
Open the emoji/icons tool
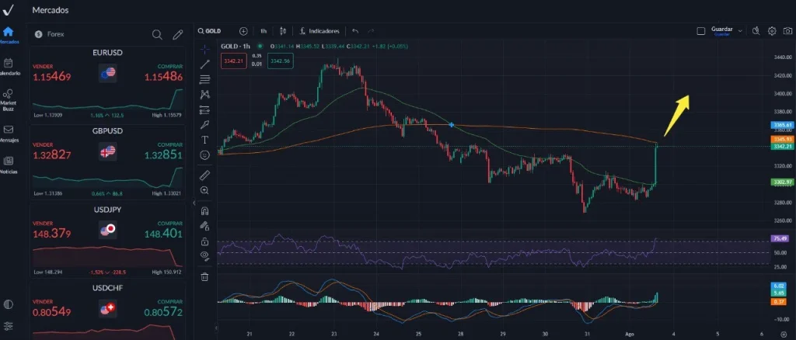(204, 155)
